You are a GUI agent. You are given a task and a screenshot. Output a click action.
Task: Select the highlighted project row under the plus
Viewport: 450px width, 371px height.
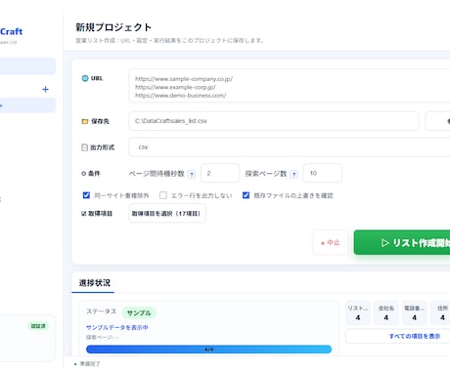(27, 105)
